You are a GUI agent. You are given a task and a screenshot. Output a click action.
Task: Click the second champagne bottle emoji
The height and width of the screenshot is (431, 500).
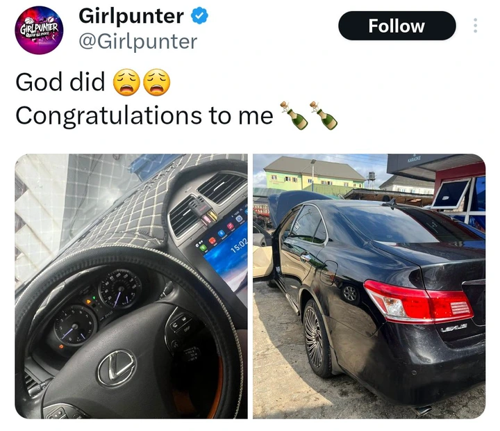click(x=324, y=115)
